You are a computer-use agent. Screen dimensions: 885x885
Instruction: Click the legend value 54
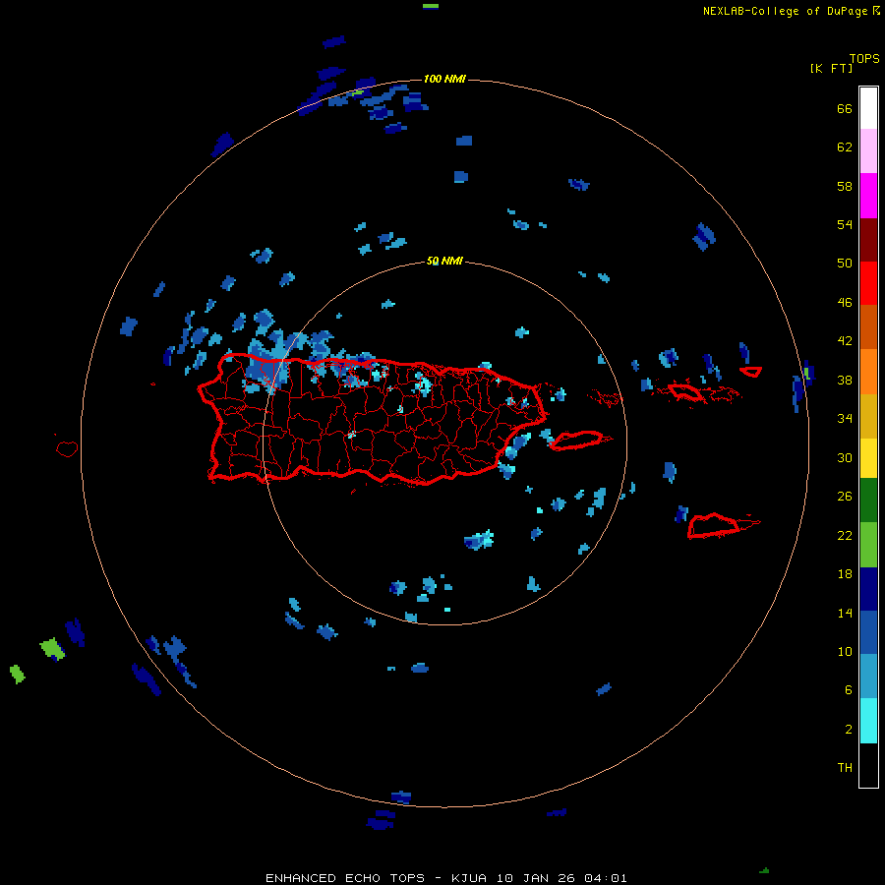pyautogui.click(x=845, y=224)
